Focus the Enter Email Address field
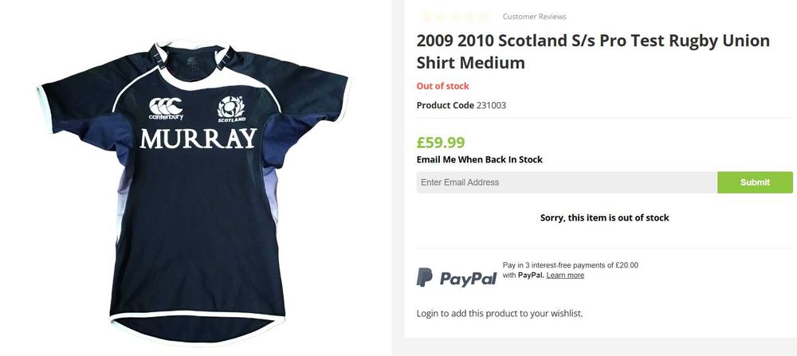The height and width of the screenshot is (356, 797). [x=567, y=182]
